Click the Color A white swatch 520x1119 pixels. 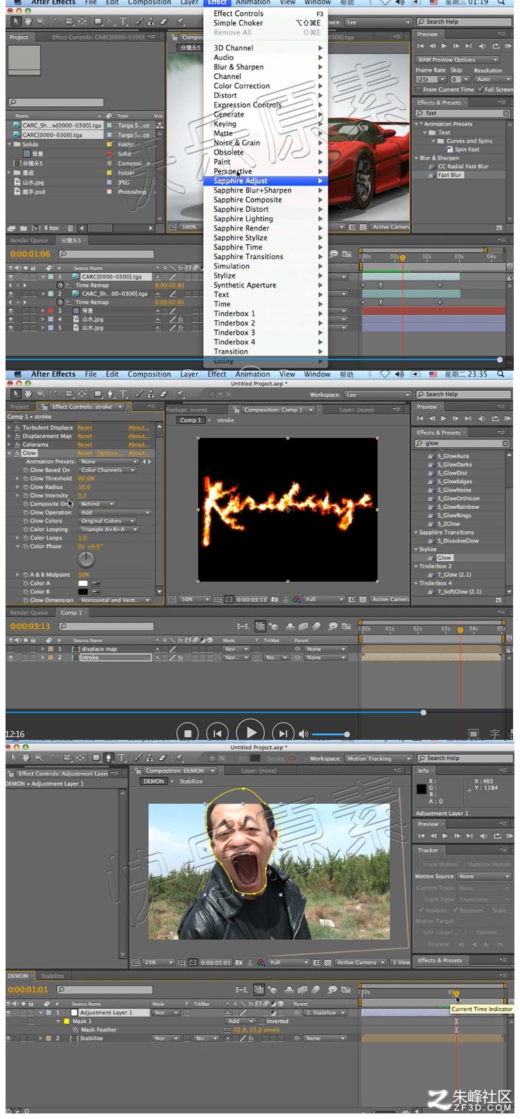[x=83, y=583]
